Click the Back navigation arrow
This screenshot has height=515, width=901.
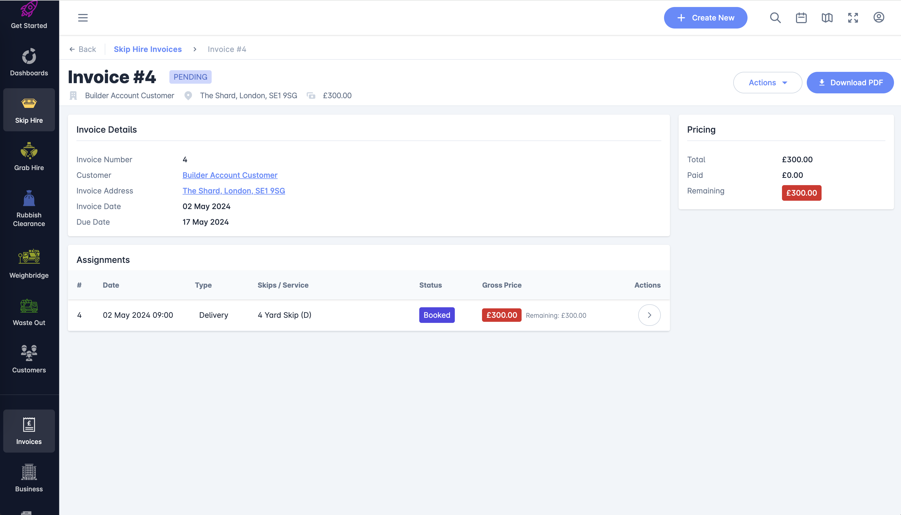pyautogui.click(x=83, y=49)
